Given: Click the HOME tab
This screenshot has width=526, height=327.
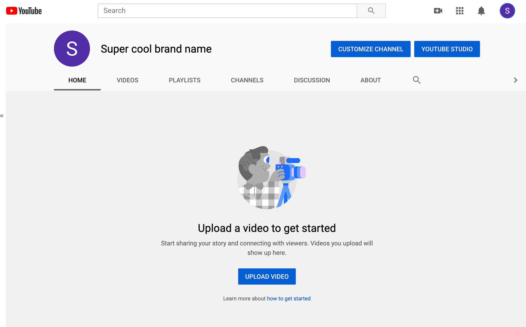Looking at the screenshot, I should coord(77,79).
